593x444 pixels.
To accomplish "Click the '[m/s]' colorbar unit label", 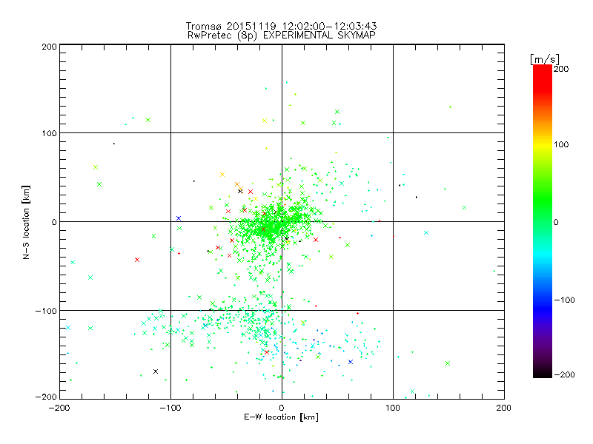I will click(x=545, y=59).
